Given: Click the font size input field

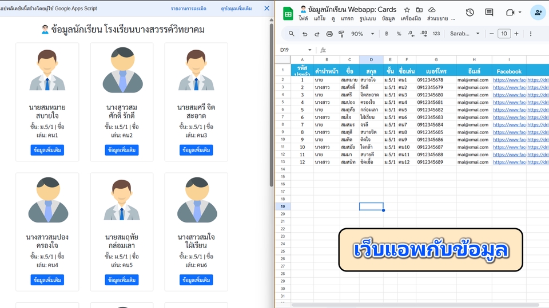Looking at the screenshot, I should coord(504,34).
